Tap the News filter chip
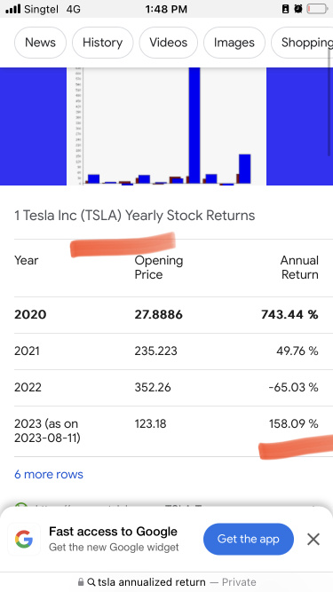333x592 pixels. point(40,43)
